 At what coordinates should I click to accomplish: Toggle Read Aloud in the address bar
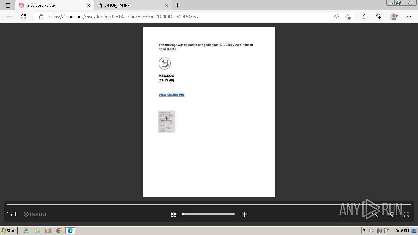336,17
